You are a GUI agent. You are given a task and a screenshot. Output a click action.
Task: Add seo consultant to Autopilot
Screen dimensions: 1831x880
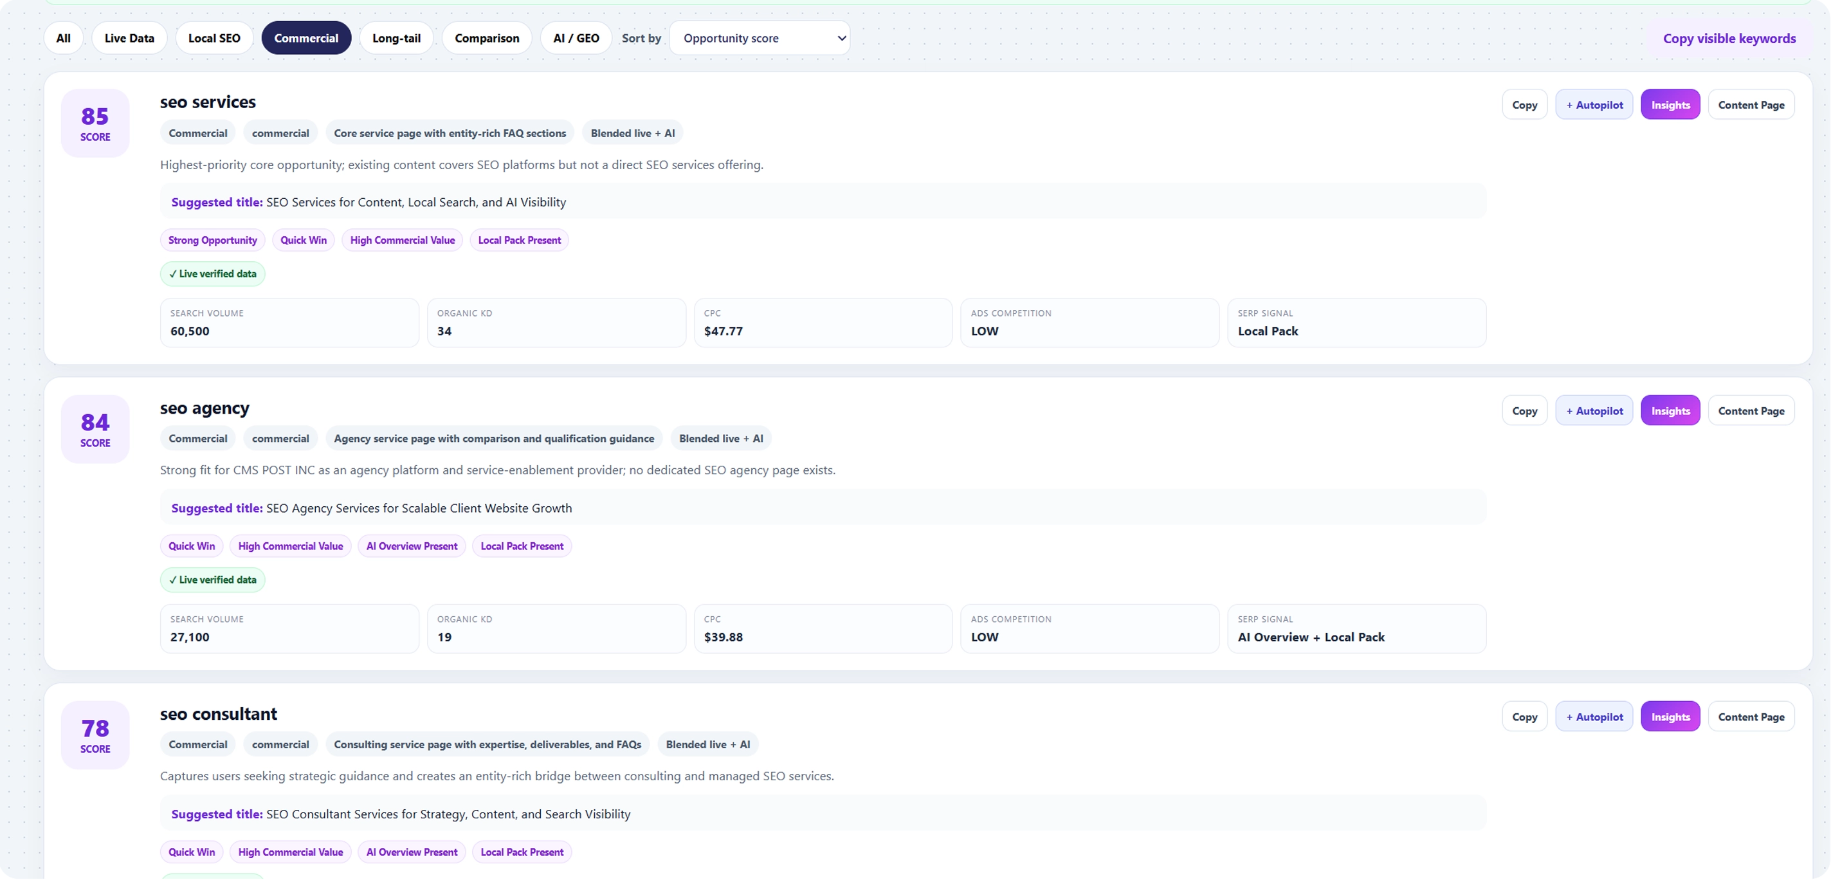pyautogui.click(x=1594, y=717)
